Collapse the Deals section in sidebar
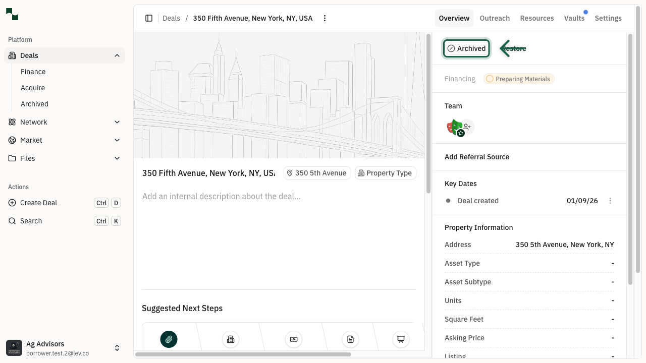The image size is (646, 363). coord(117,55)
